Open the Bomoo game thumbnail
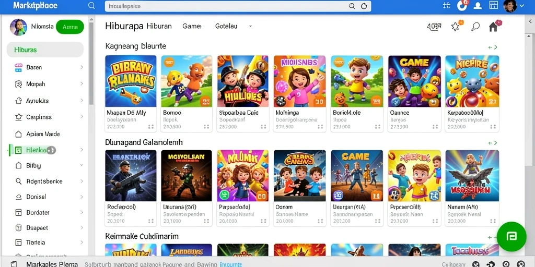The height and width of the screenshot is (267, 535). pos(187,81)
